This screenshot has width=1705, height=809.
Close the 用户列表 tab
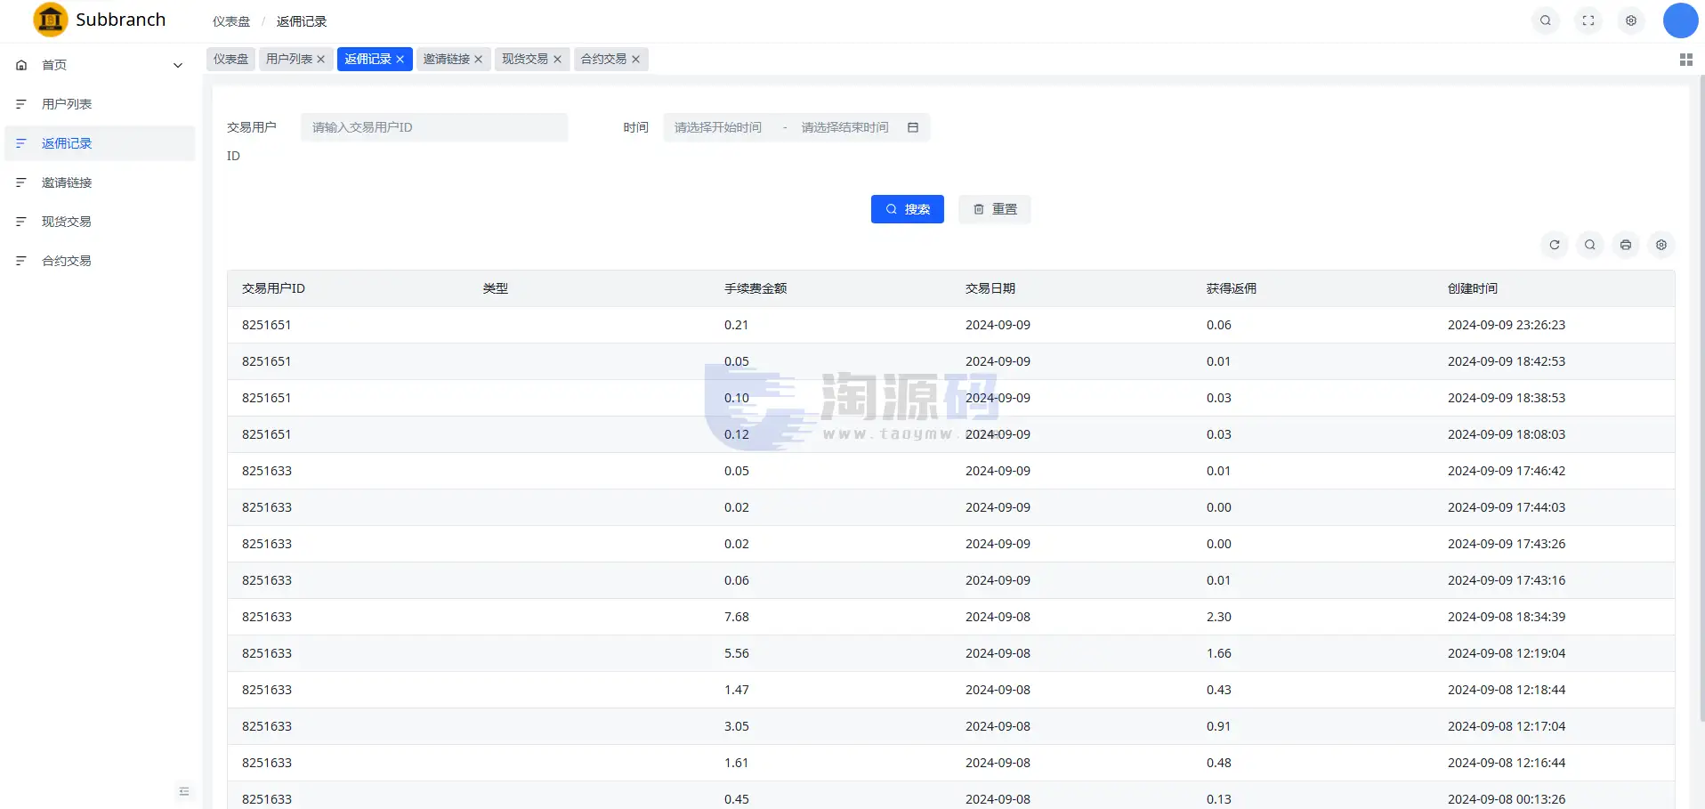[x=321, y=59]
